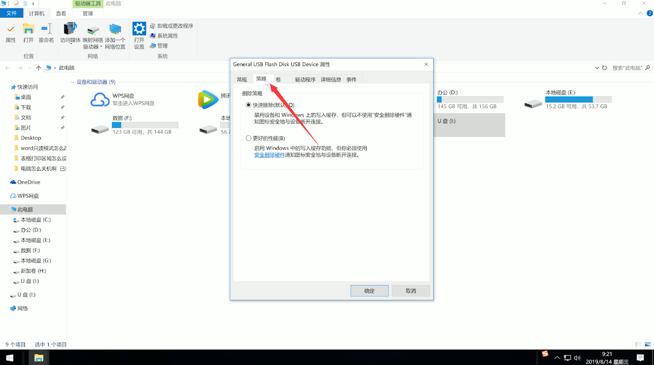Click the Back navigation arrow
This screenshot has height=365, width=654.
[x=8, y=68]
